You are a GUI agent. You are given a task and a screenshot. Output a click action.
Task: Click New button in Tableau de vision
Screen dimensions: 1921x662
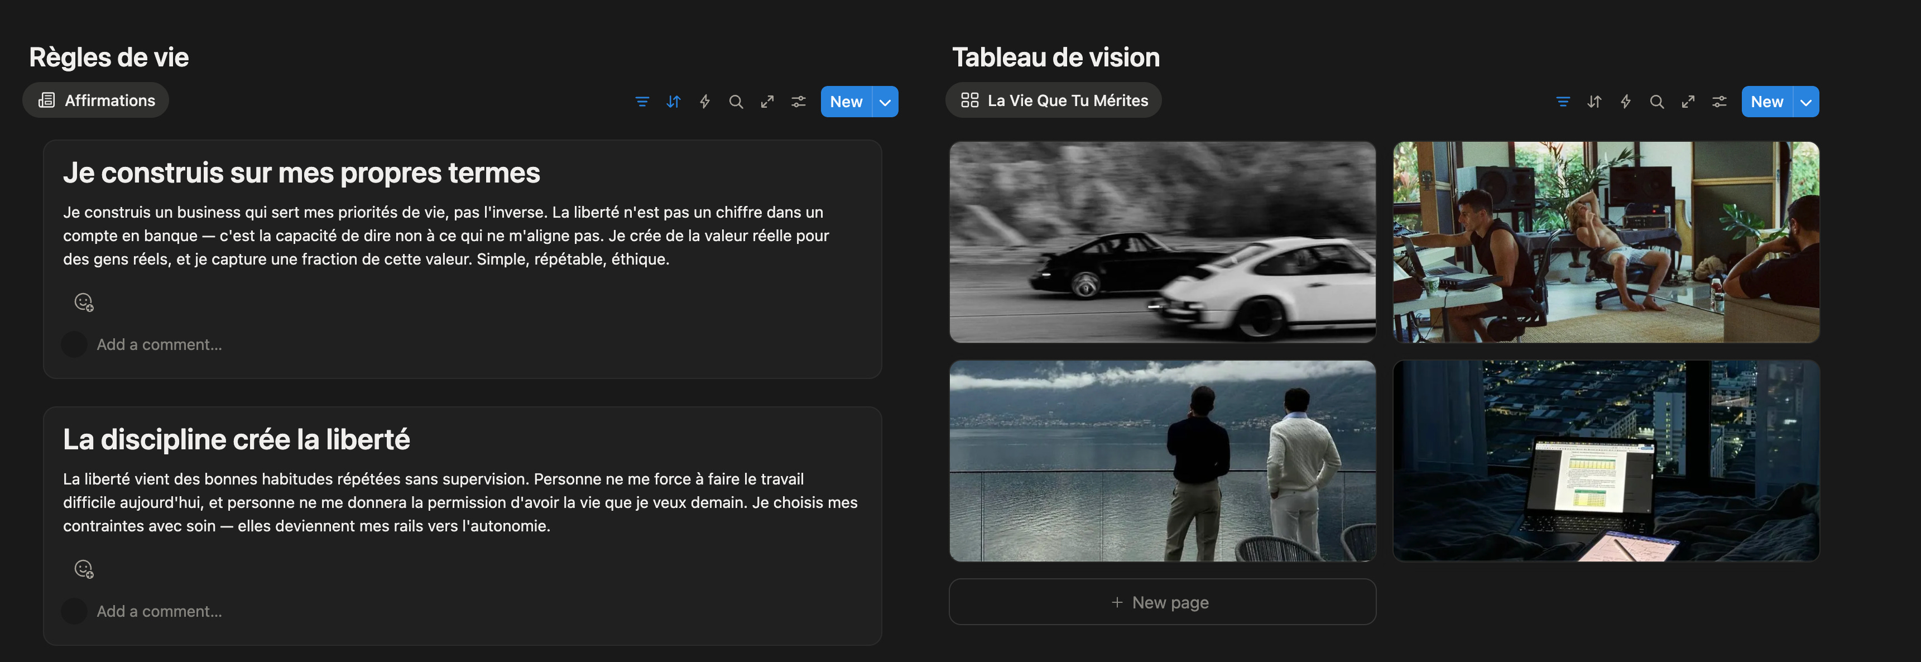[x=1766, y=102]
